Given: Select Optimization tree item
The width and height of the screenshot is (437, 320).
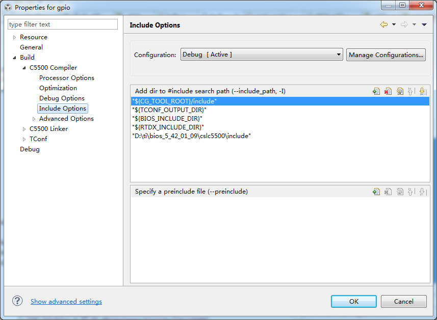Looking at the screenshot, I should coord(58,88).
